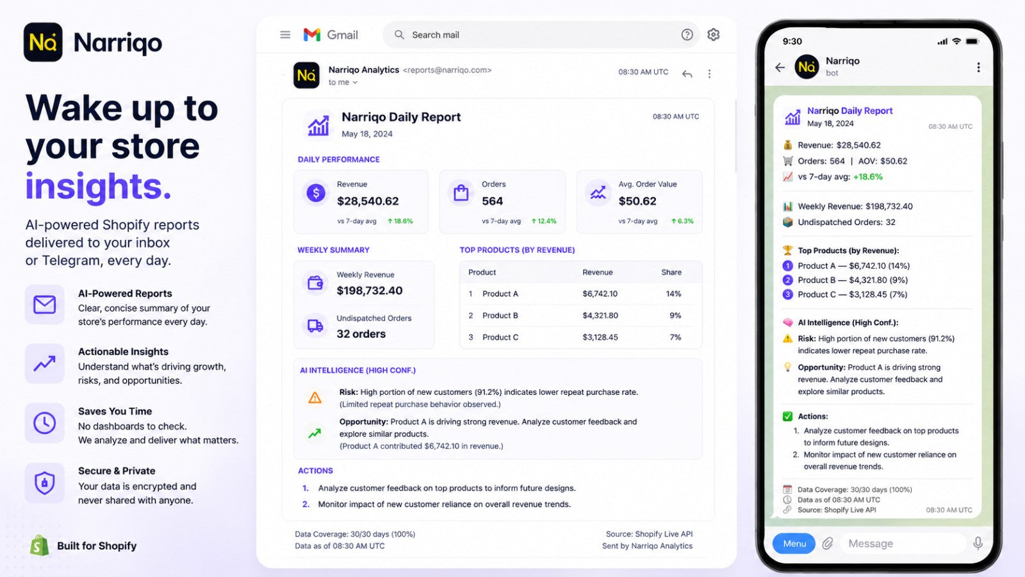Expand the 'to me' recipient details
1025x577 pixels.
(x=343, y=82)
